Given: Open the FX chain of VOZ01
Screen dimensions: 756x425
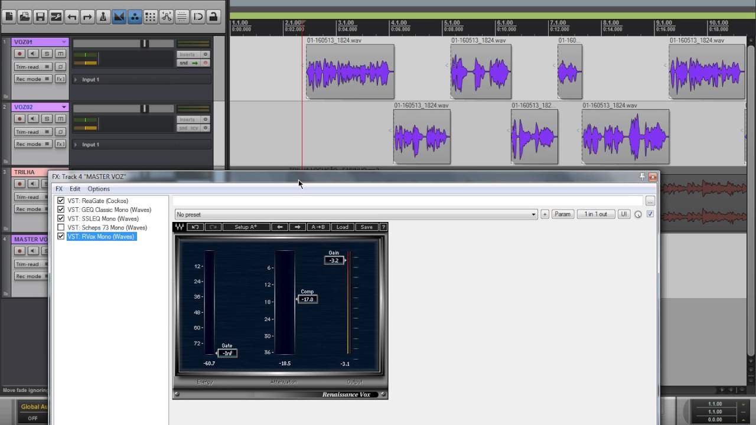Looking at the screenshot, I should 60,79.
